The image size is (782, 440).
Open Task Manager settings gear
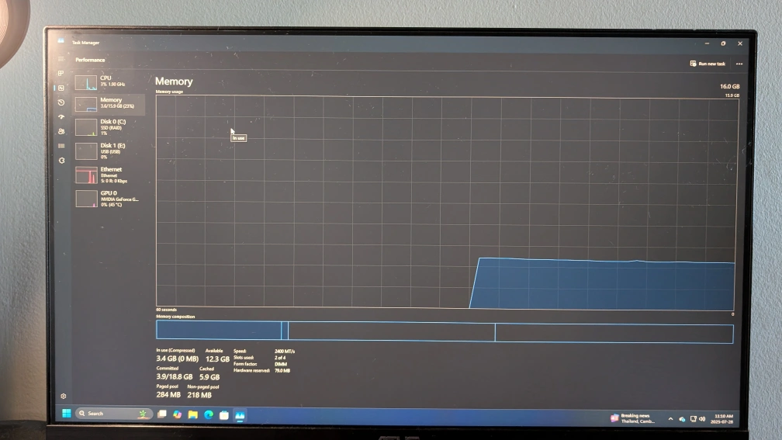pos(64,397)
